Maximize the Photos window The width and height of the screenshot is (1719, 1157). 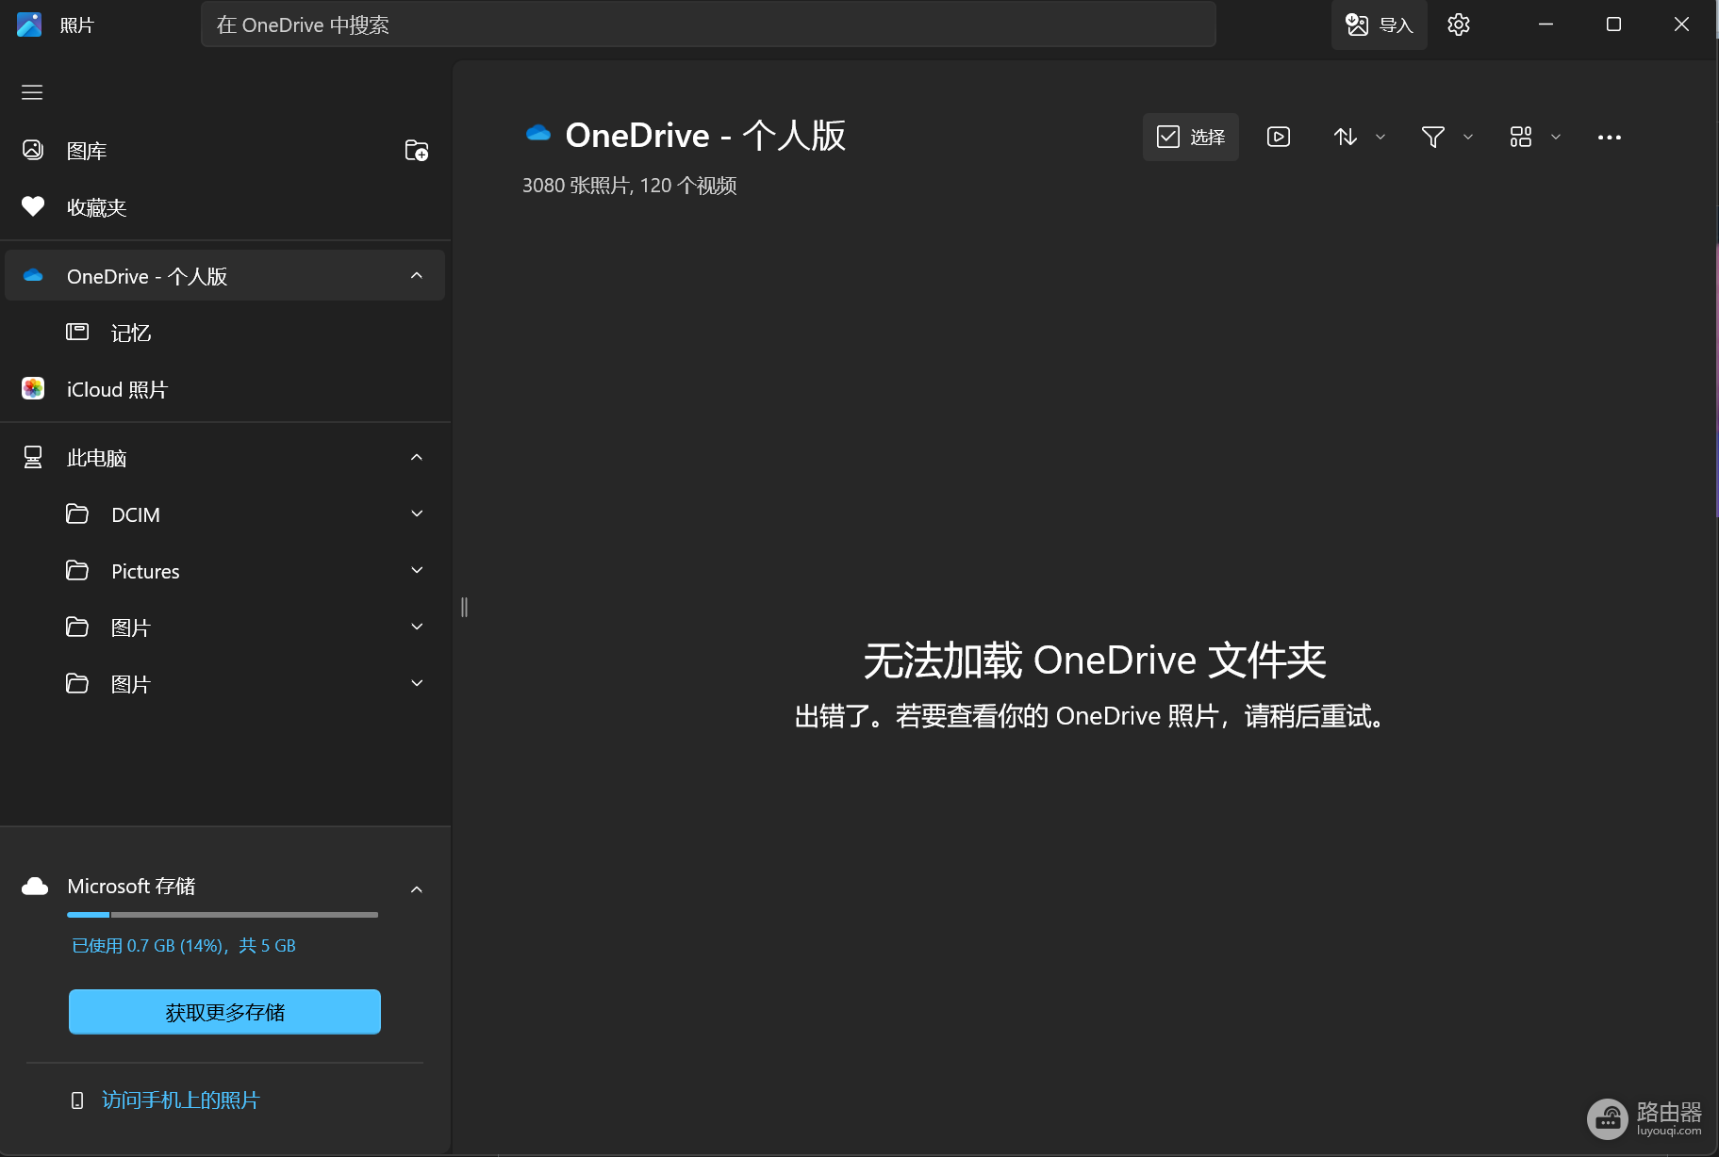click(1613, 24)
